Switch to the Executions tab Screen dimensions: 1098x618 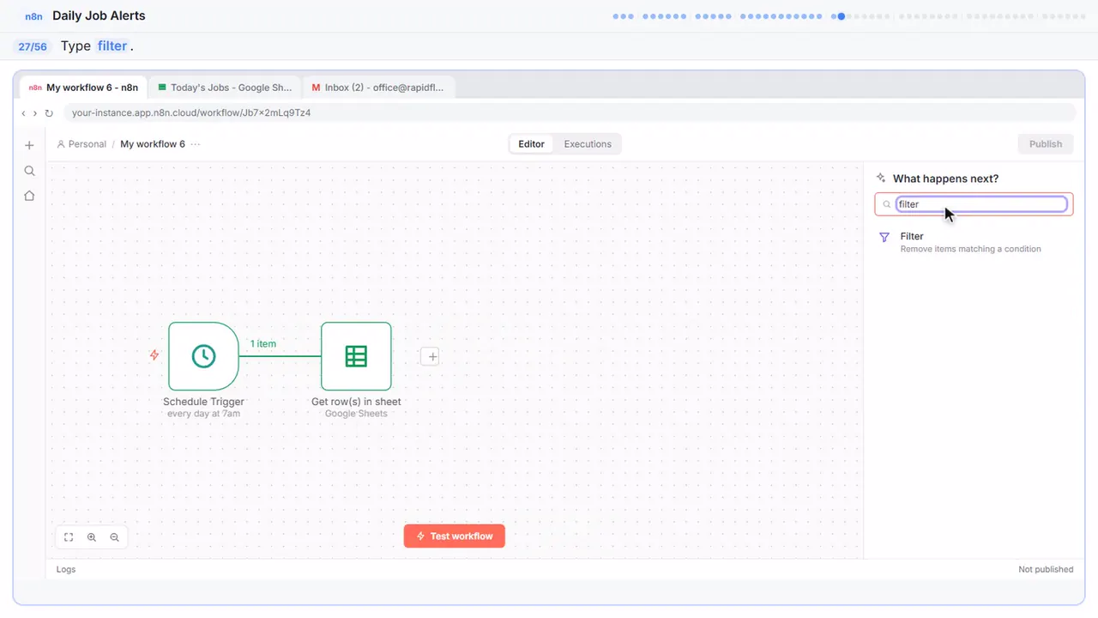[x=588, y=144]
